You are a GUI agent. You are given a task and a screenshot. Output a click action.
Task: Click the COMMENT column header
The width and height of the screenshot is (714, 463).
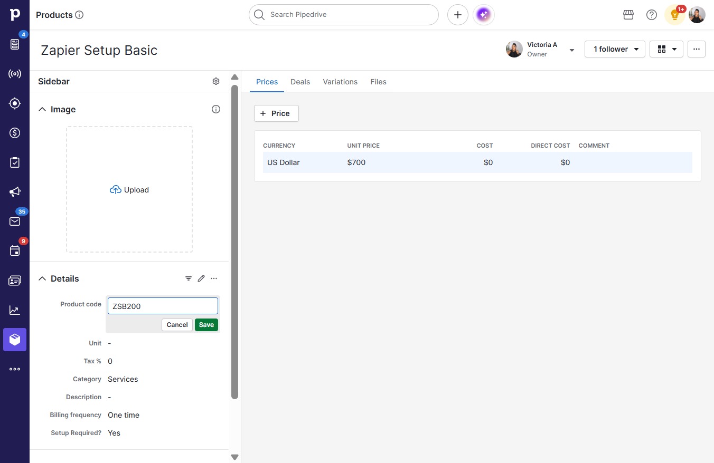point(594,146)
